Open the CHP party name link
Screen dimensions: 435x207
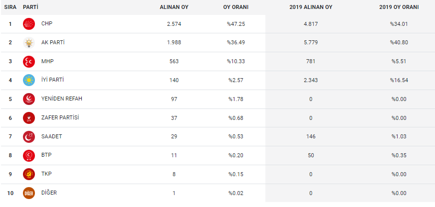pyautogui.click(x=47, y=23)
